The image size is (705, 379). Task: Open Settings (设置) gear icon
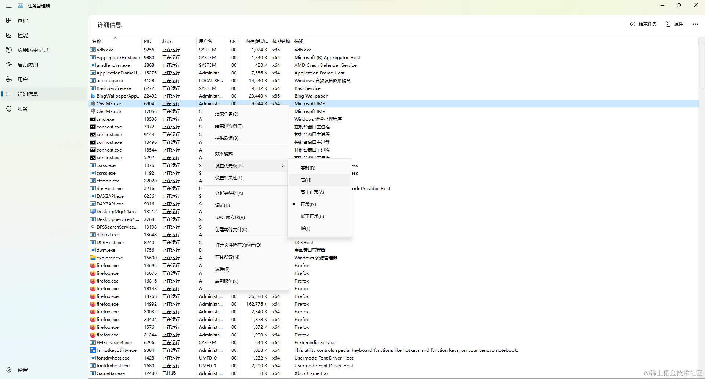9,370
